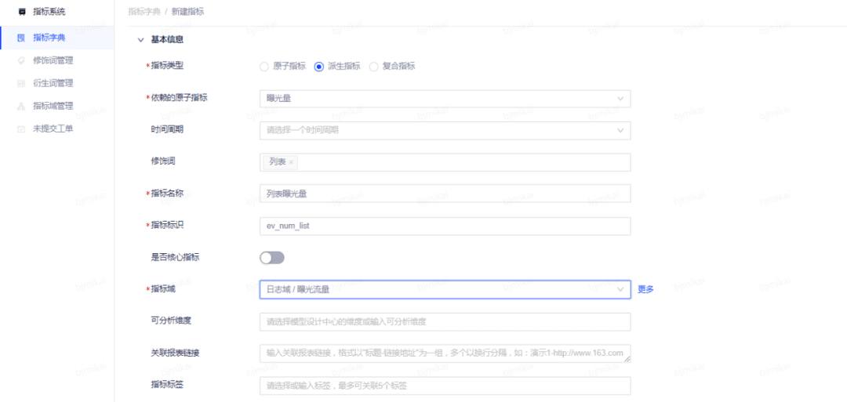The width and height of the screenshot is (847, 402).
Task: Select the 原子指标 radio button
Action: (x=264, y=67)
